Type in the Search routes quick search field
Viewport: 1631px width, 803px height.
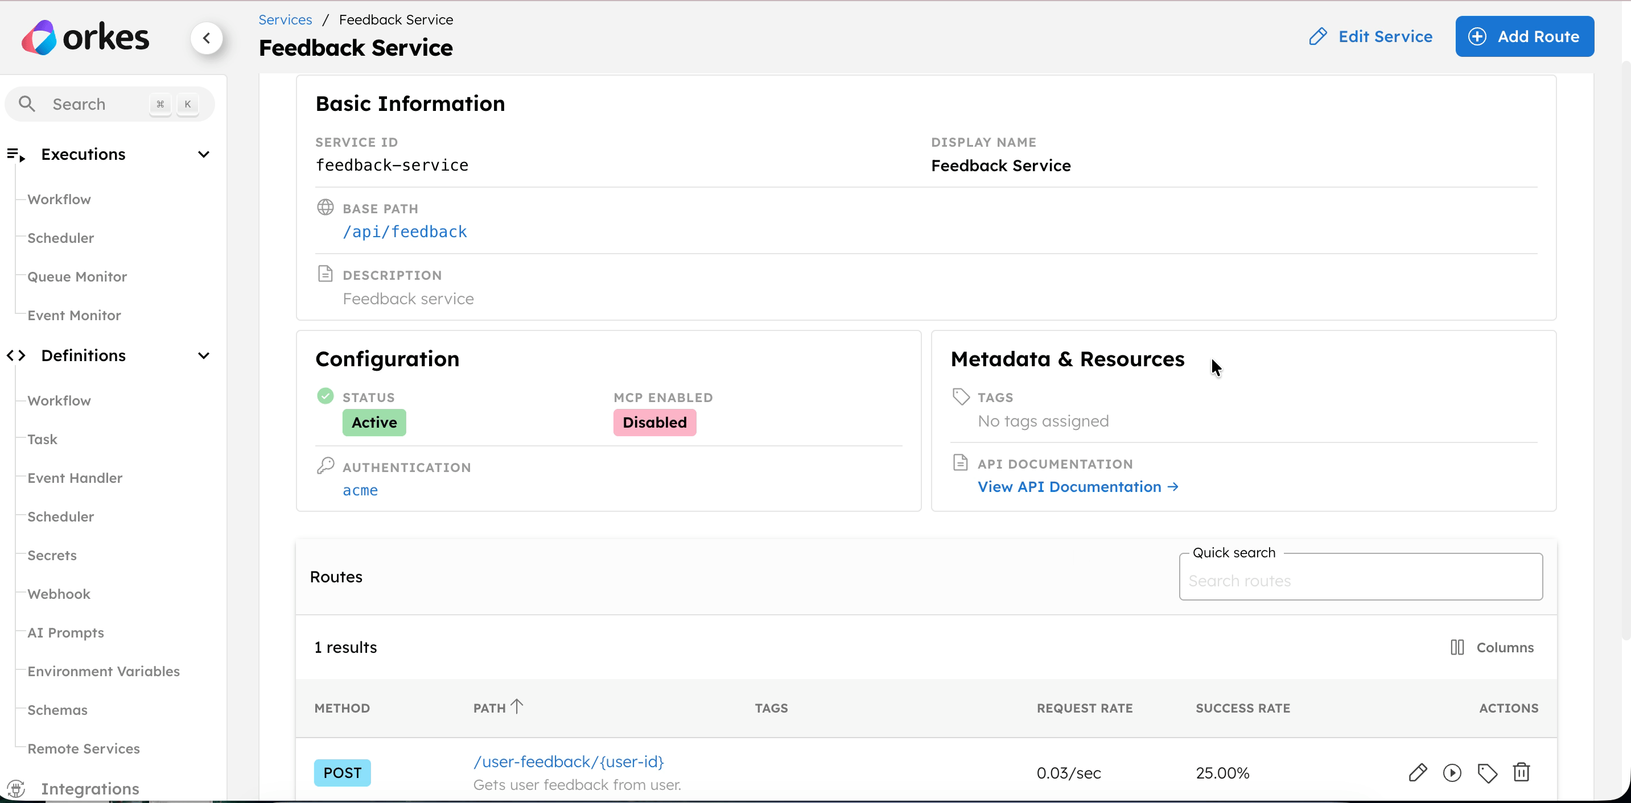[x=1360, y=580]
